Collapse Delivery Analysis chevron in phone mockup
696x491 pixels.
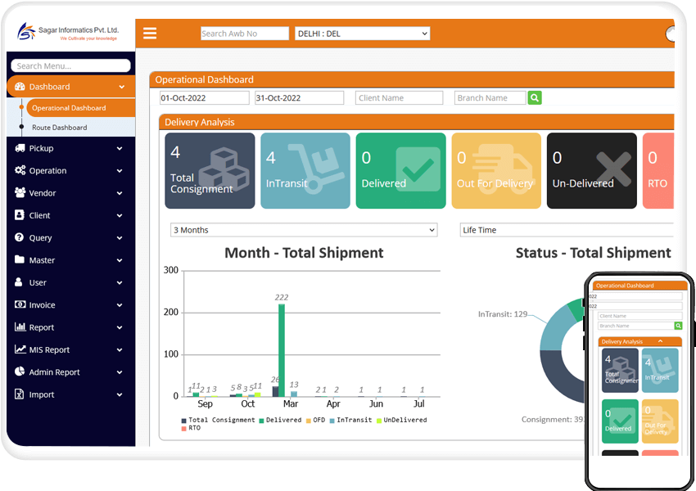click(x=660, y=341)
